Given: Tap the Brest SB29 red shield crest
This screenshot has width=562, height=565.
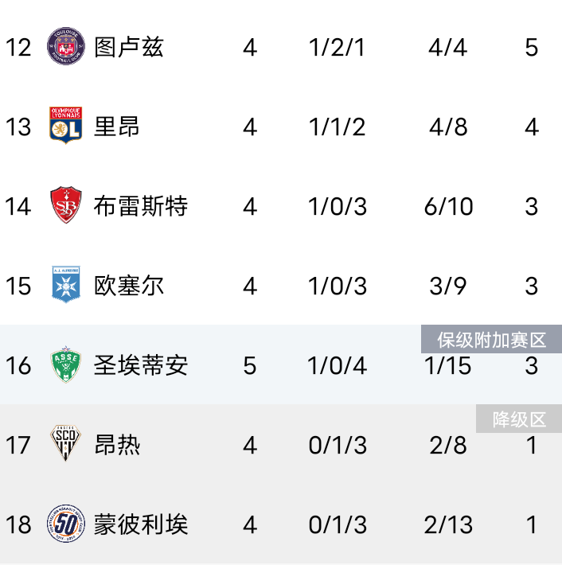Looking at the screenshot, I should click(x=65, y=205).
